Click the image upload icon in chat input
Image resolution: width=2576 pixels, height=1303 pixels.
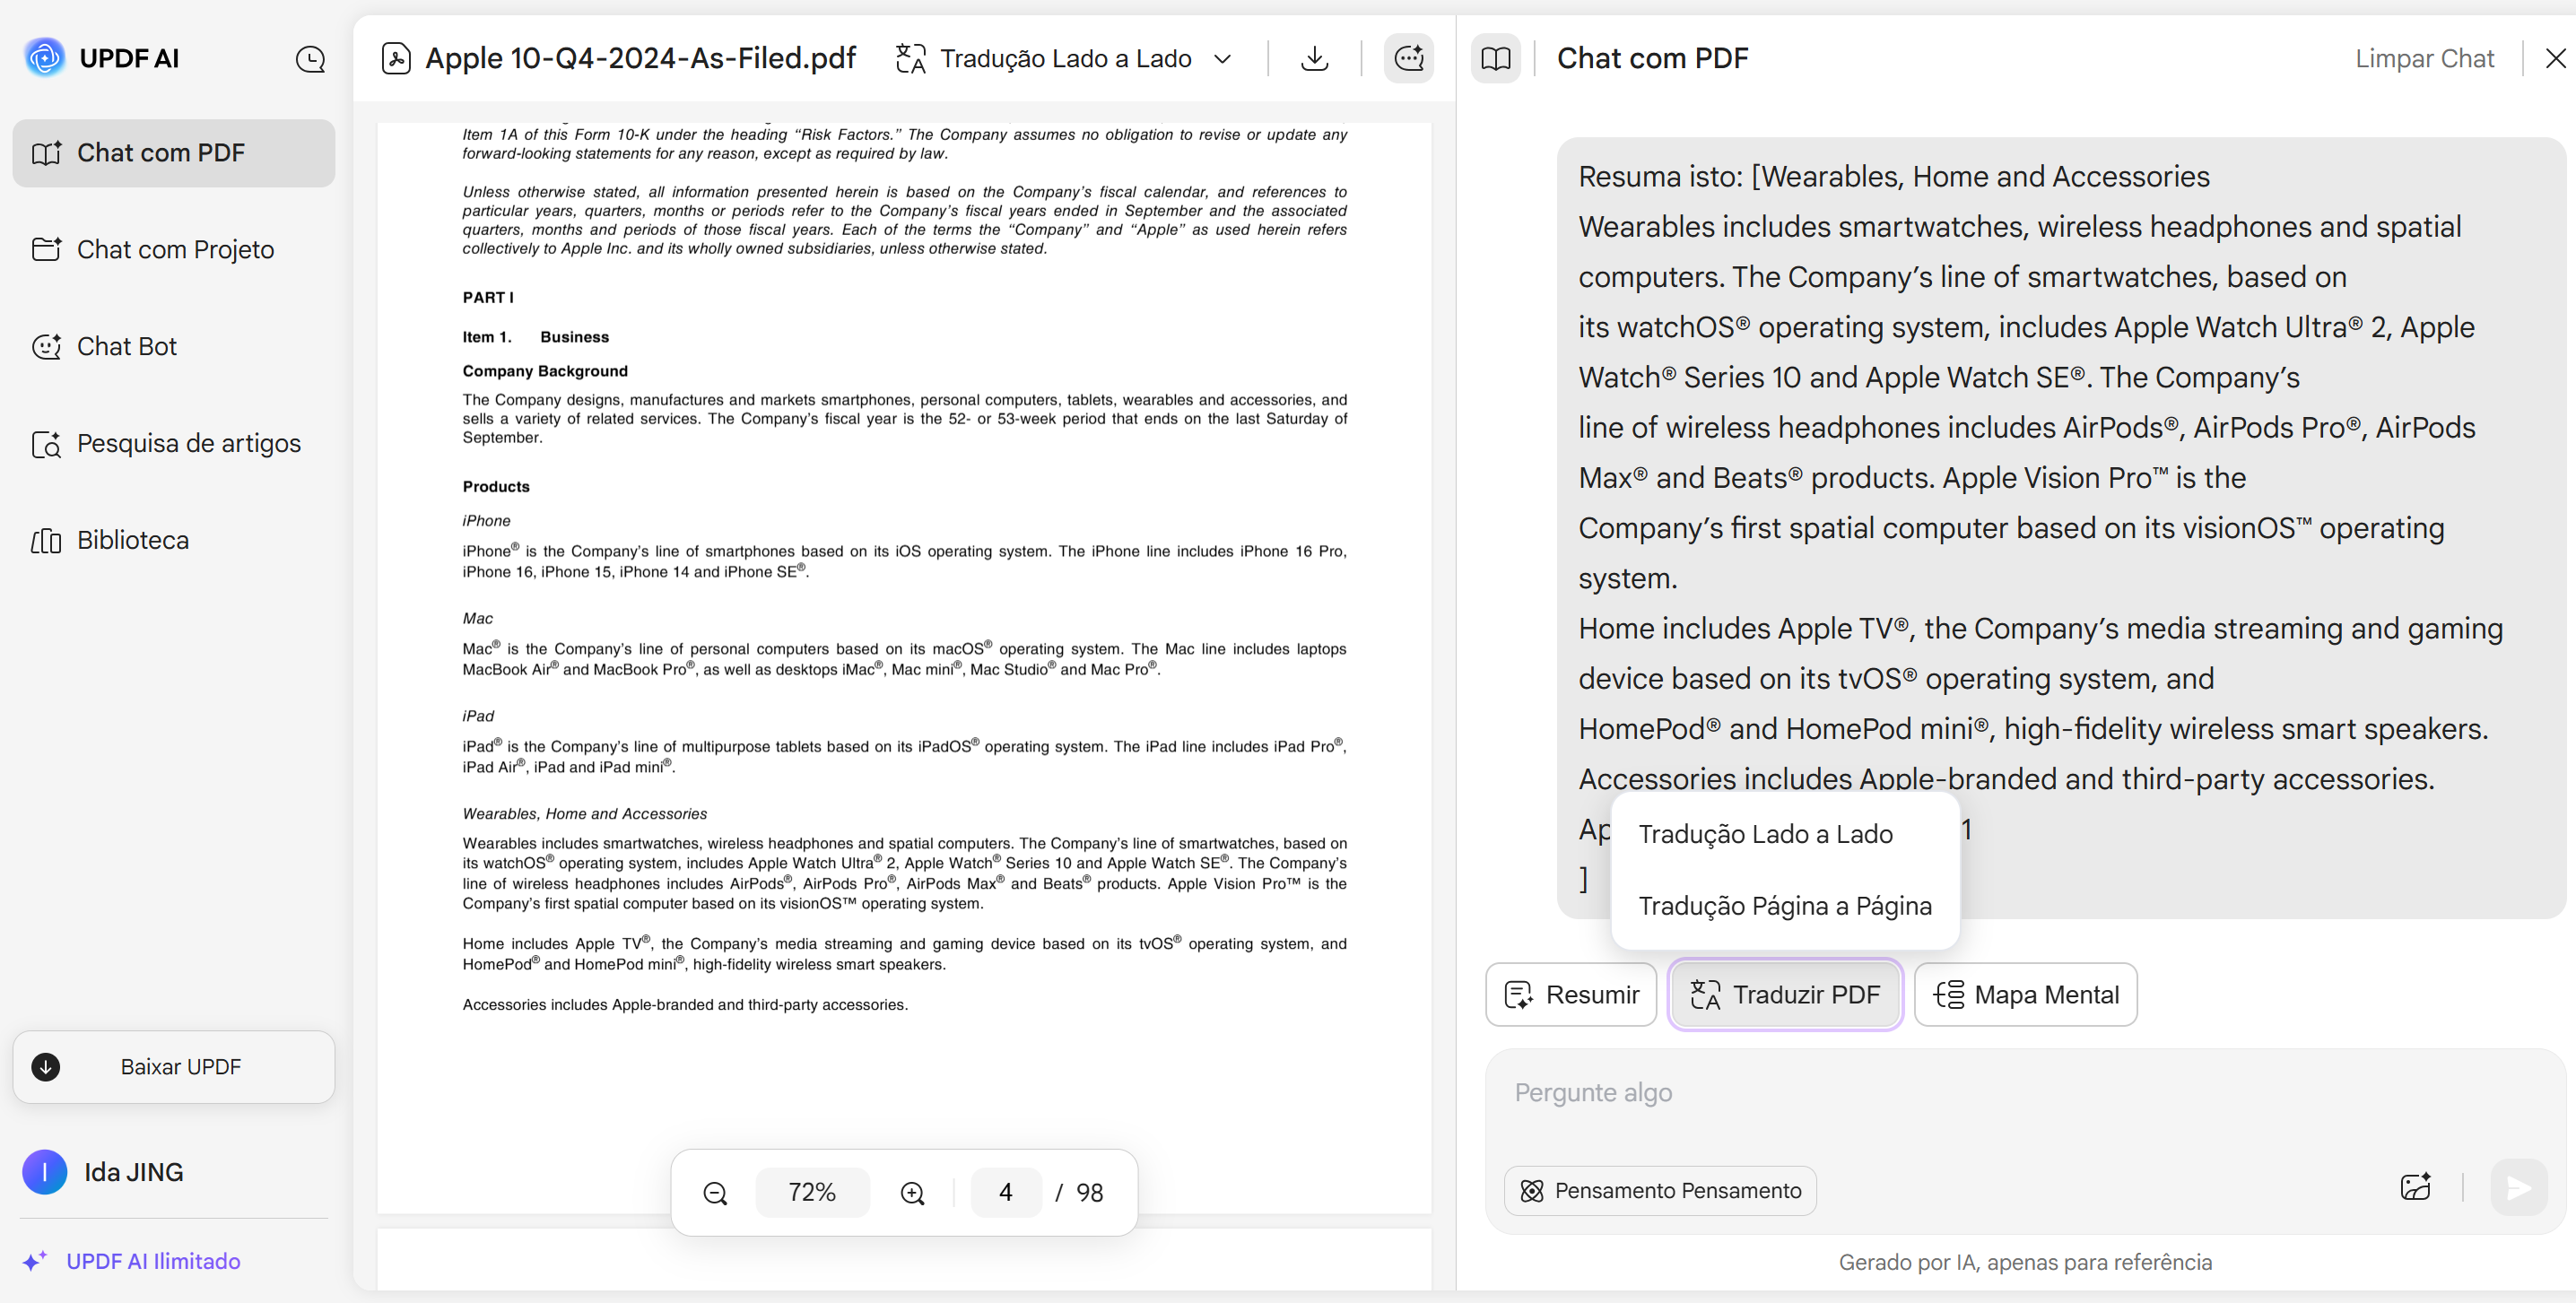pyautogui.click(x=2415, y=1188)
